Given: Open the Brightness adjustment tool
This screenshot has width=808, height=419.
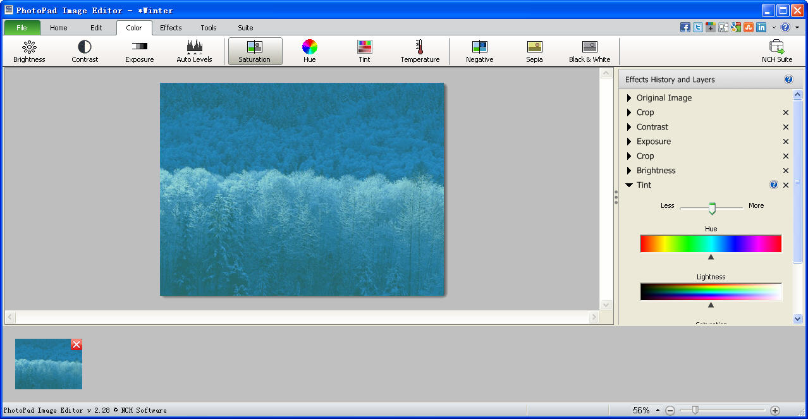Looking at the screenshot, I should 30,51.
